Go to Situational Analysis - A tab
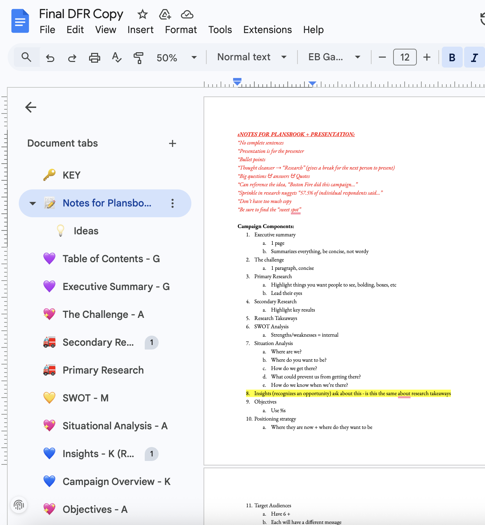The width and height of the screenshot is (485, 525). (x=105, y=426)
